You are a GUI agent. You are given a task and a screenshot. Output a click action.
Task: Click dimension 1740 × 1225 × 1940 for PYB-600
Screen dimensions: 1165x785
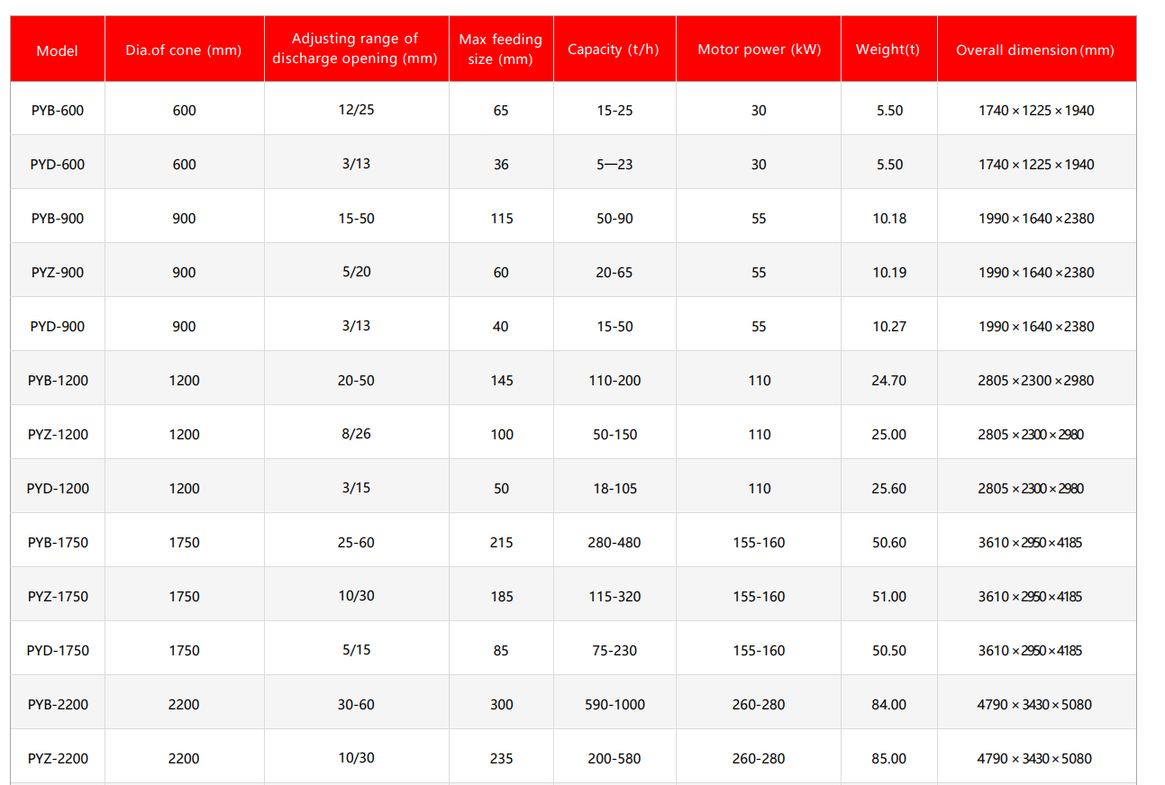coord(1036,110)
